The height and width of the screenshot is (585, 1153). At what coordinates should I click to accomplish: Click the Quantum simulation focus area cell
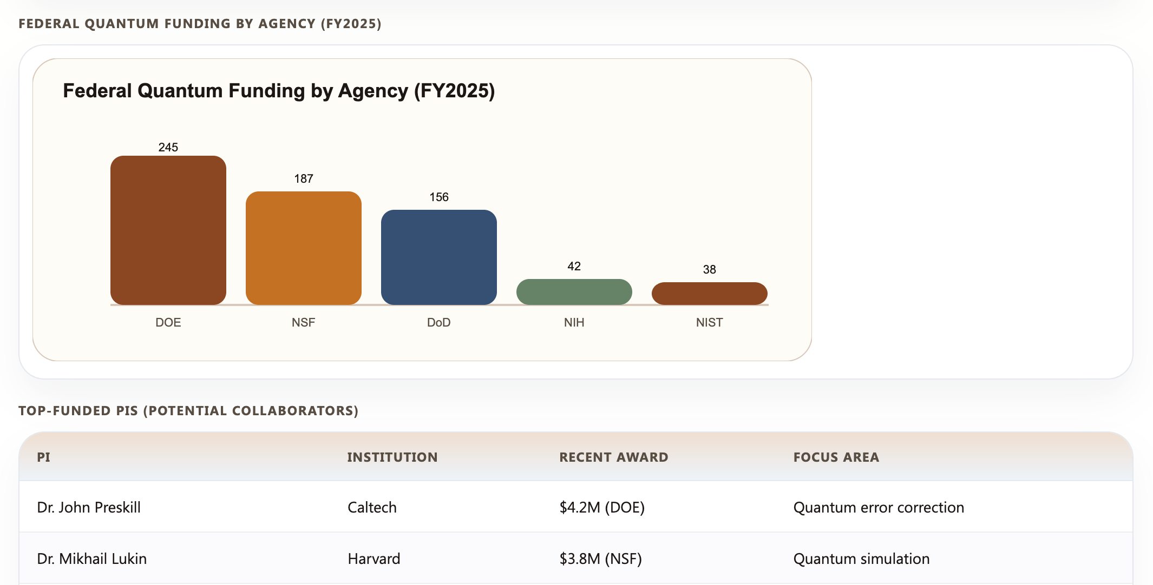(861, 559)
